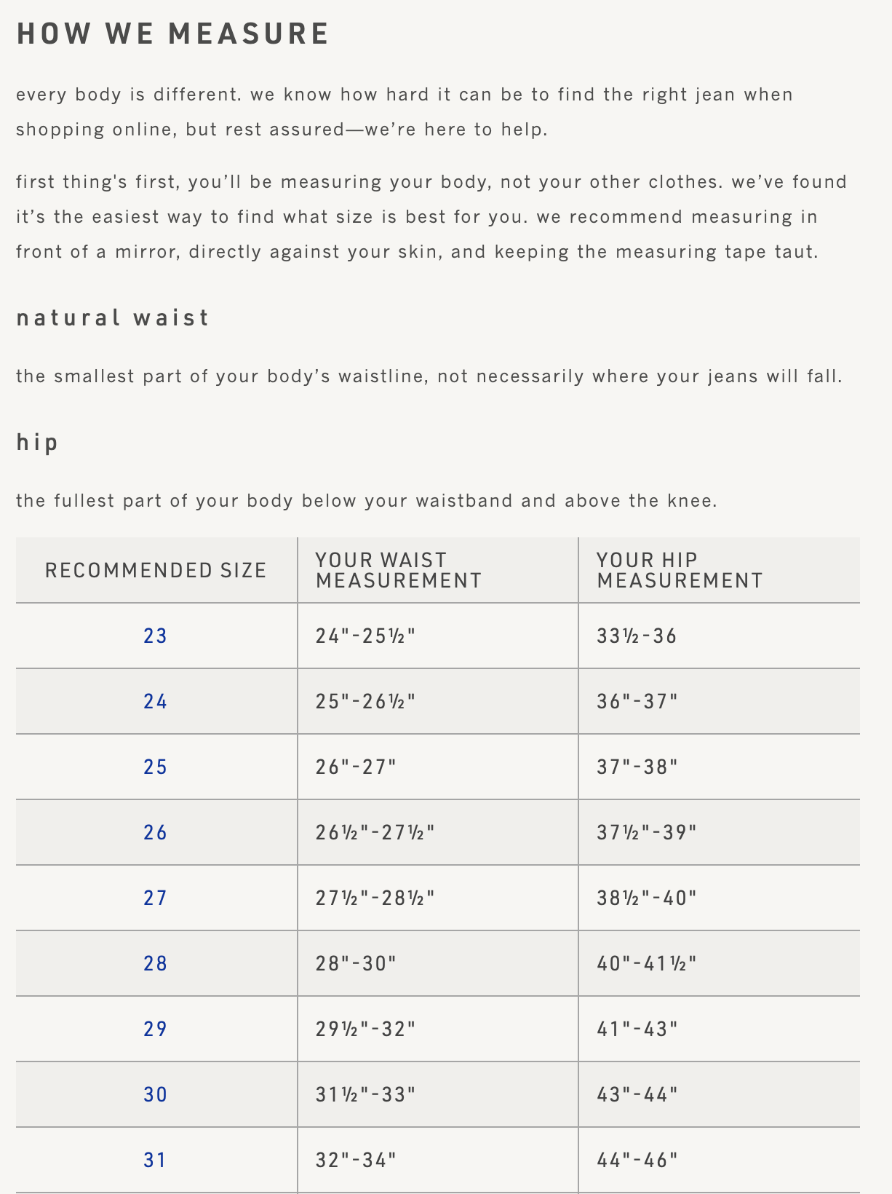The width and height of the screenshot is (892, 1194).
Task: Click the 26"-27" waist measurement cell
Action: pos(356,767)
